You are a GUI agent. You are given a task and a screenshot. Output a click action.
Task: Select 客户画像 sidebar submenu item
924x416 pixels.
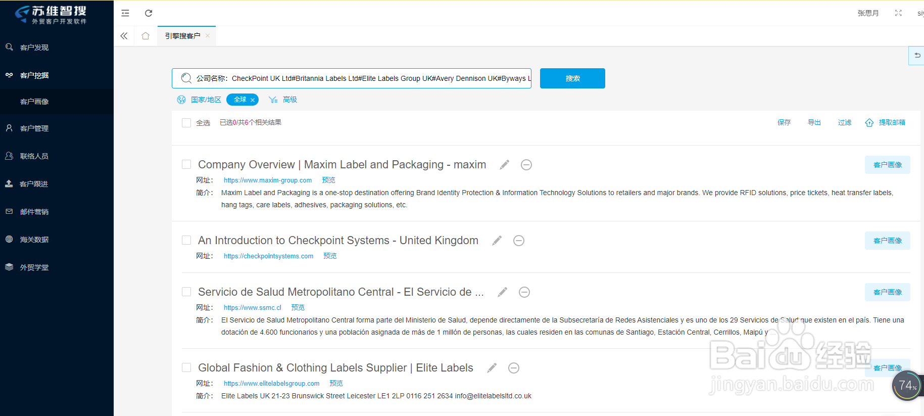point(57,102)
